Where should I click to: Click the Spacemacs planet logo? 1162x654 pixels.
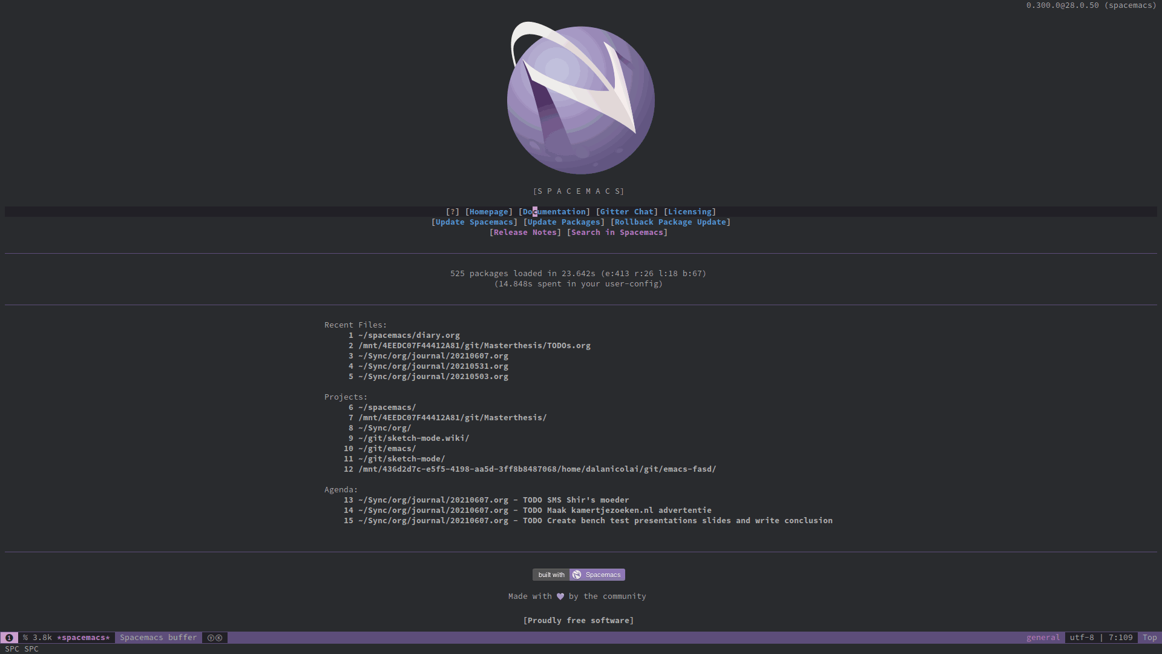(581, 98)
